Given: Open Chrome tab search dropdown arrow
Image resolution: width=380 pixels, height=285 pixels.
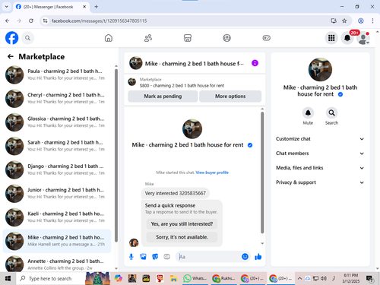Looking at the screenshot, I should pyautogui.click(x=7, y=7).
